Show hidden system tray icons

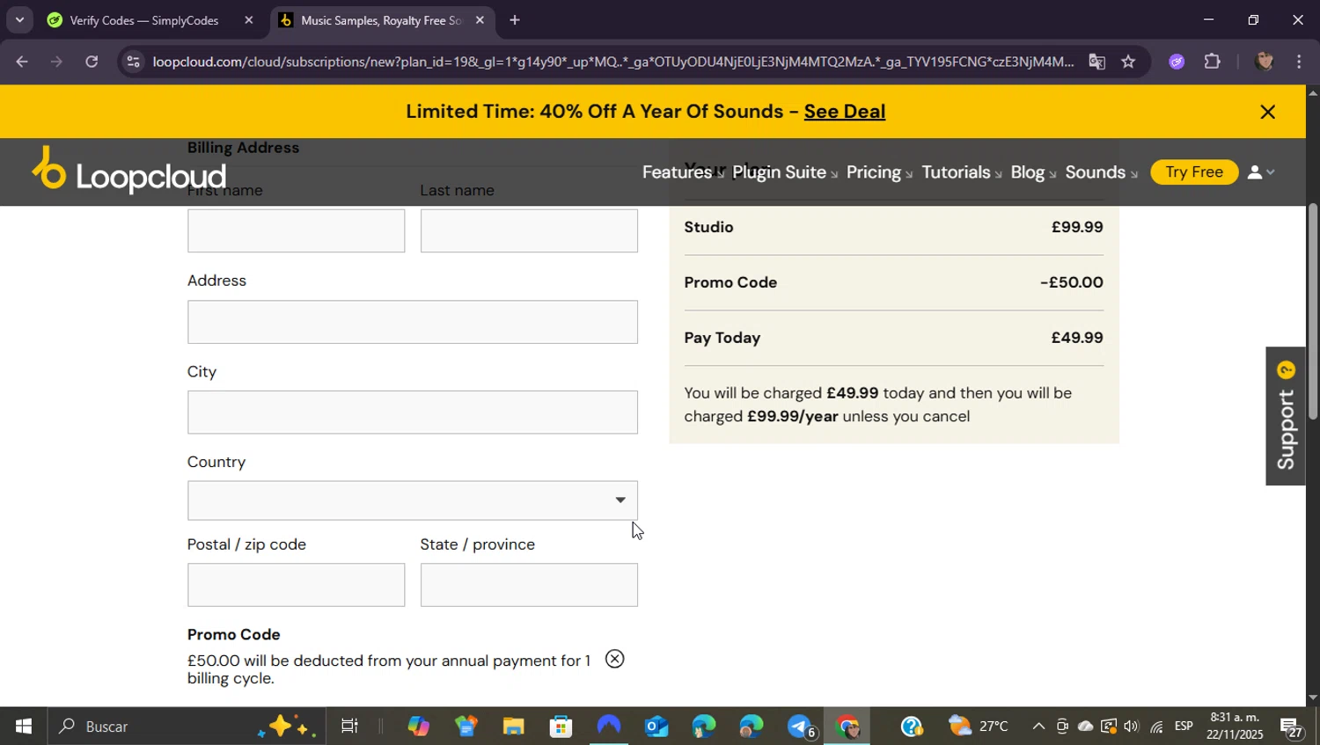tap(1038, 727)
